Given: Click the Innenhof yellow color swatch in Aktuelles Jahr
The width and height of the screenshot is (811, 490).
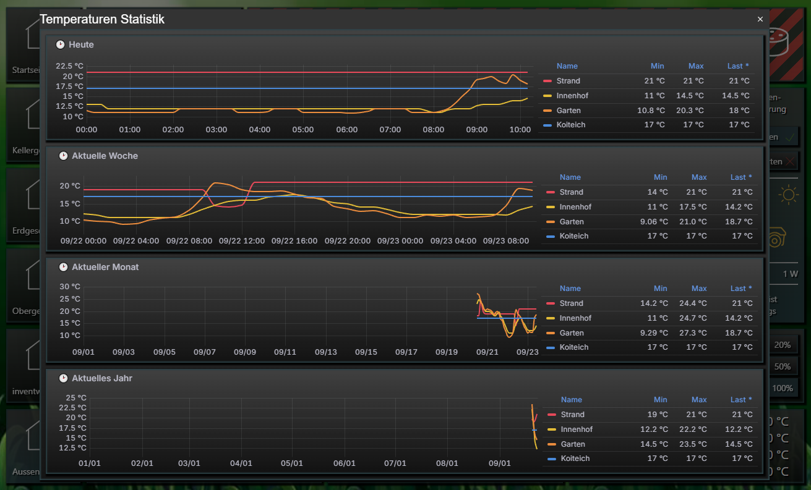Looking at the screenshot, I should (x=552, y=429).
